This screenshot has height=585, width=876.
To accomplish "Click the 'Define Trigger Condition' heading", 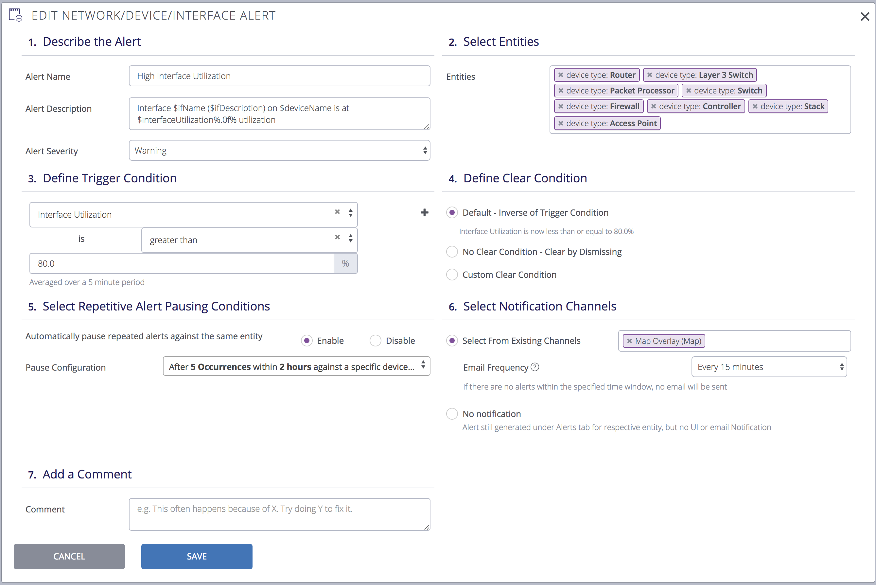I will 109,178.
